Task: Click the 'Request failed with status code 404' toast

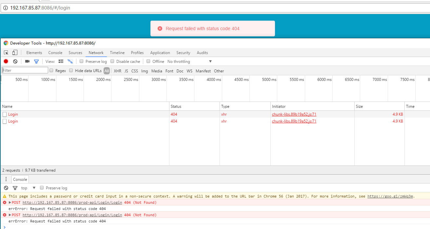Action: tap(213, 29)
